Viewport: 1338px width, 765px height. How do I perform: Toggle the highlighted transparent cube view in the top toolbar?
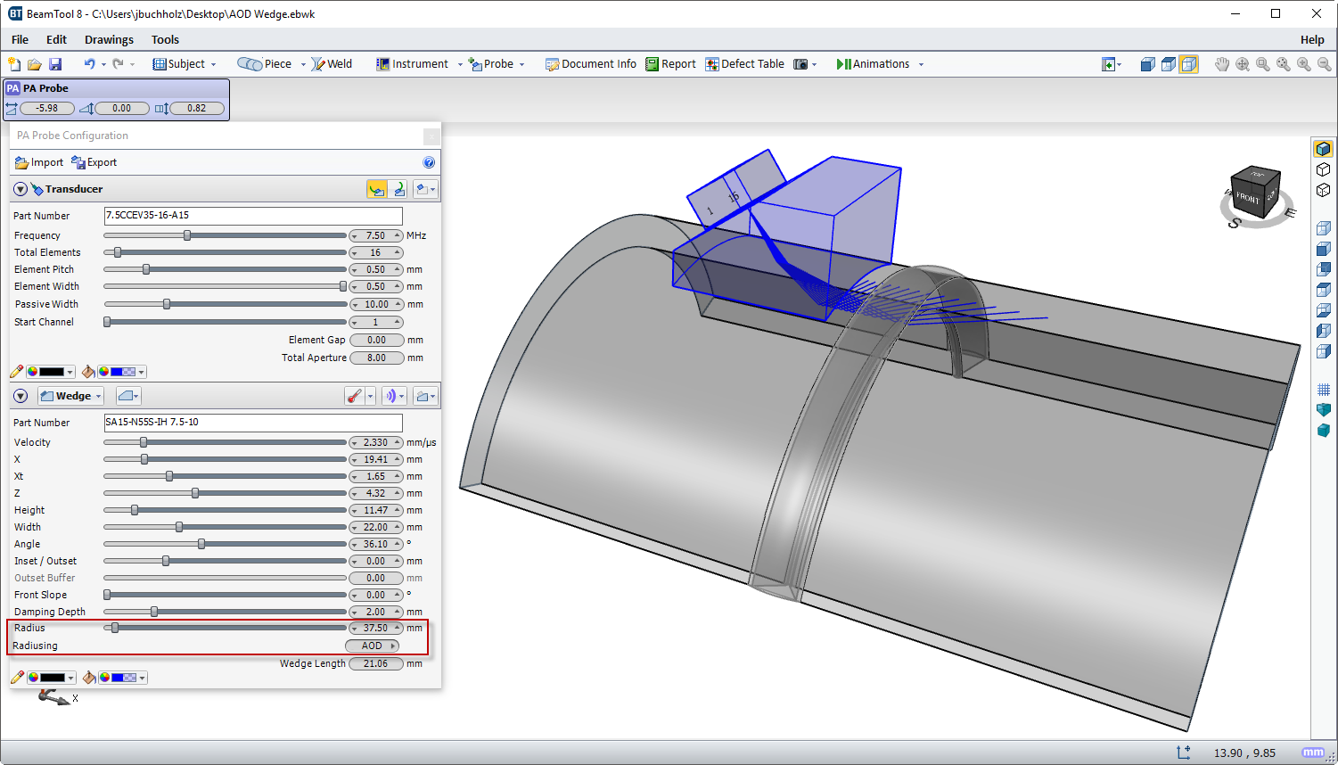(1189, 64)
